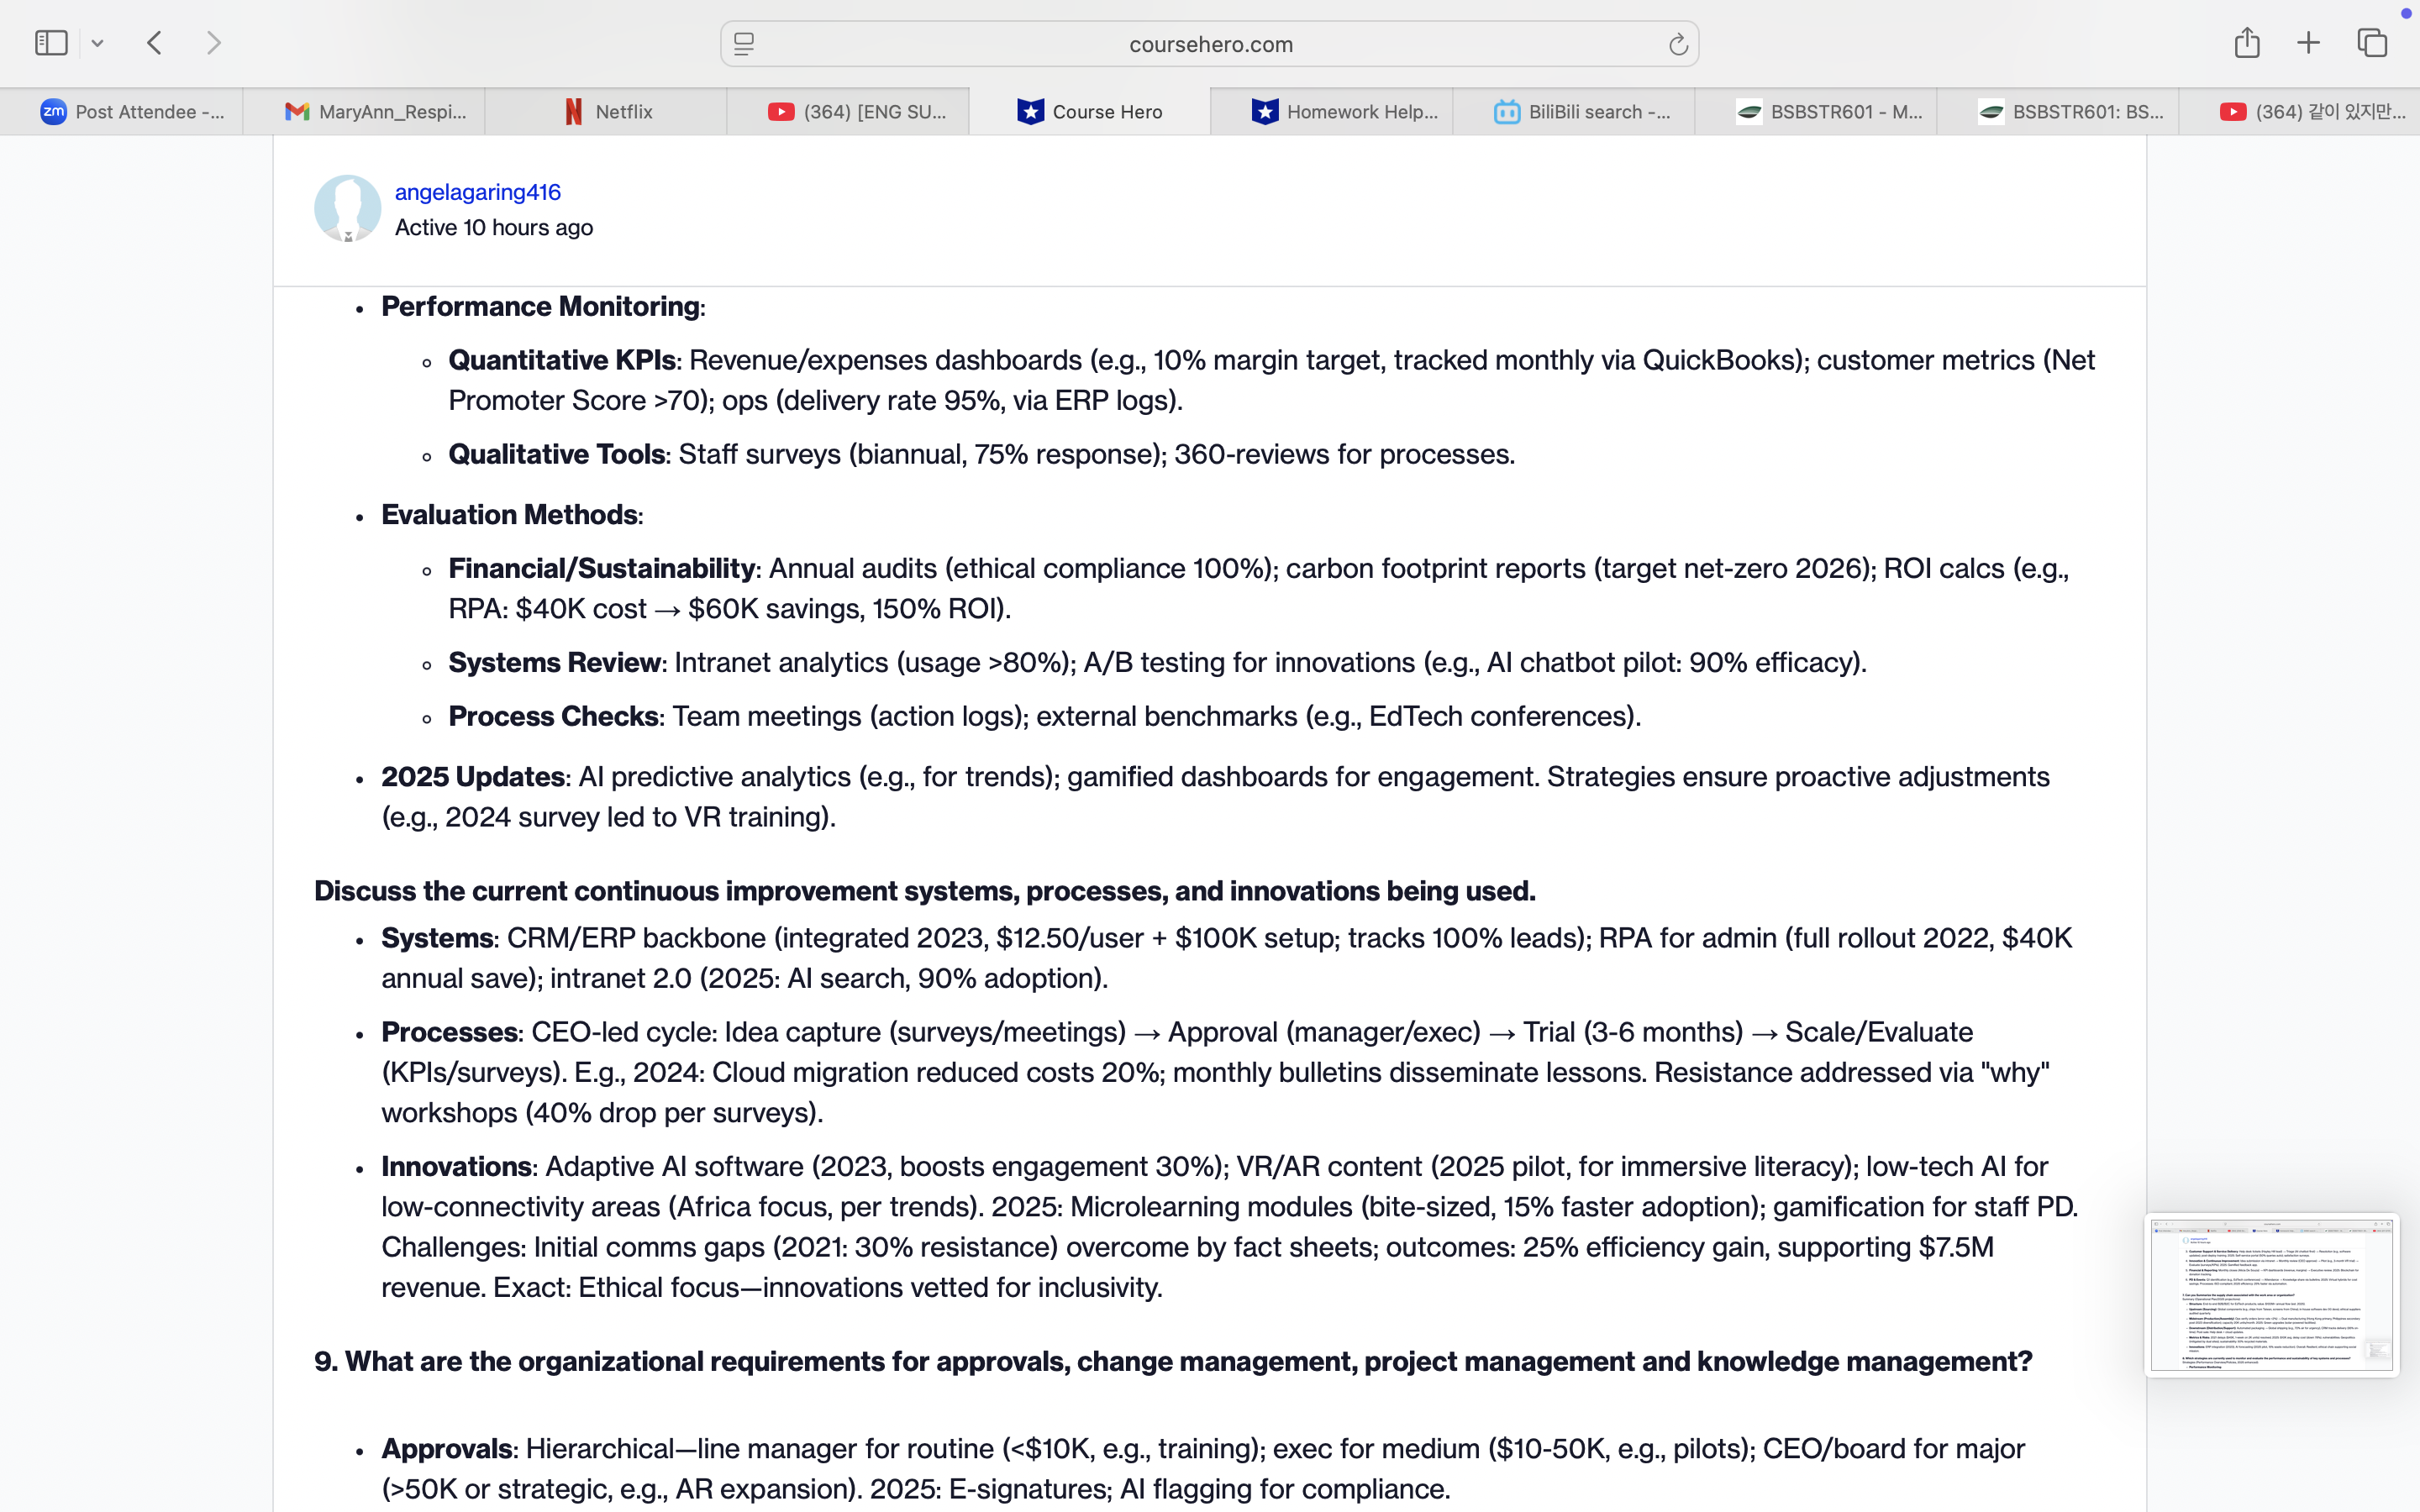The width and height of the screenshot is (2420, 1512).
Task: Toggle the Safari sidebar button
Action: 51,43
